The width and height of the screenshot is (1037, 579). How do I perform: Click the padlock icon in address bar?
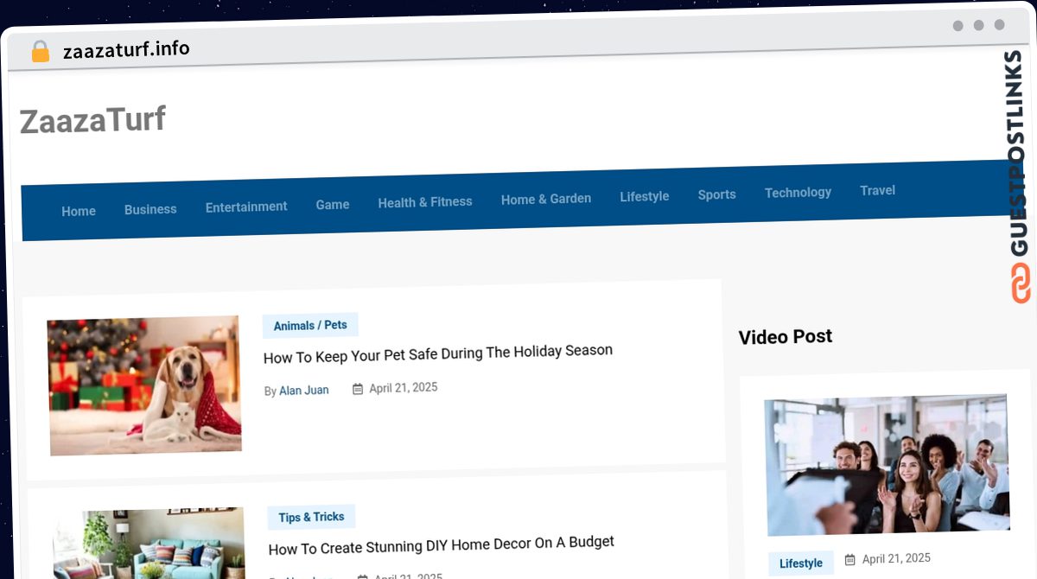click(x=40, y=52)
